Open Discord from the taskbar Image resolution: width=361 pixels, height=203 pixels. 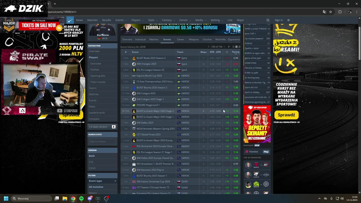coord(90,198)
